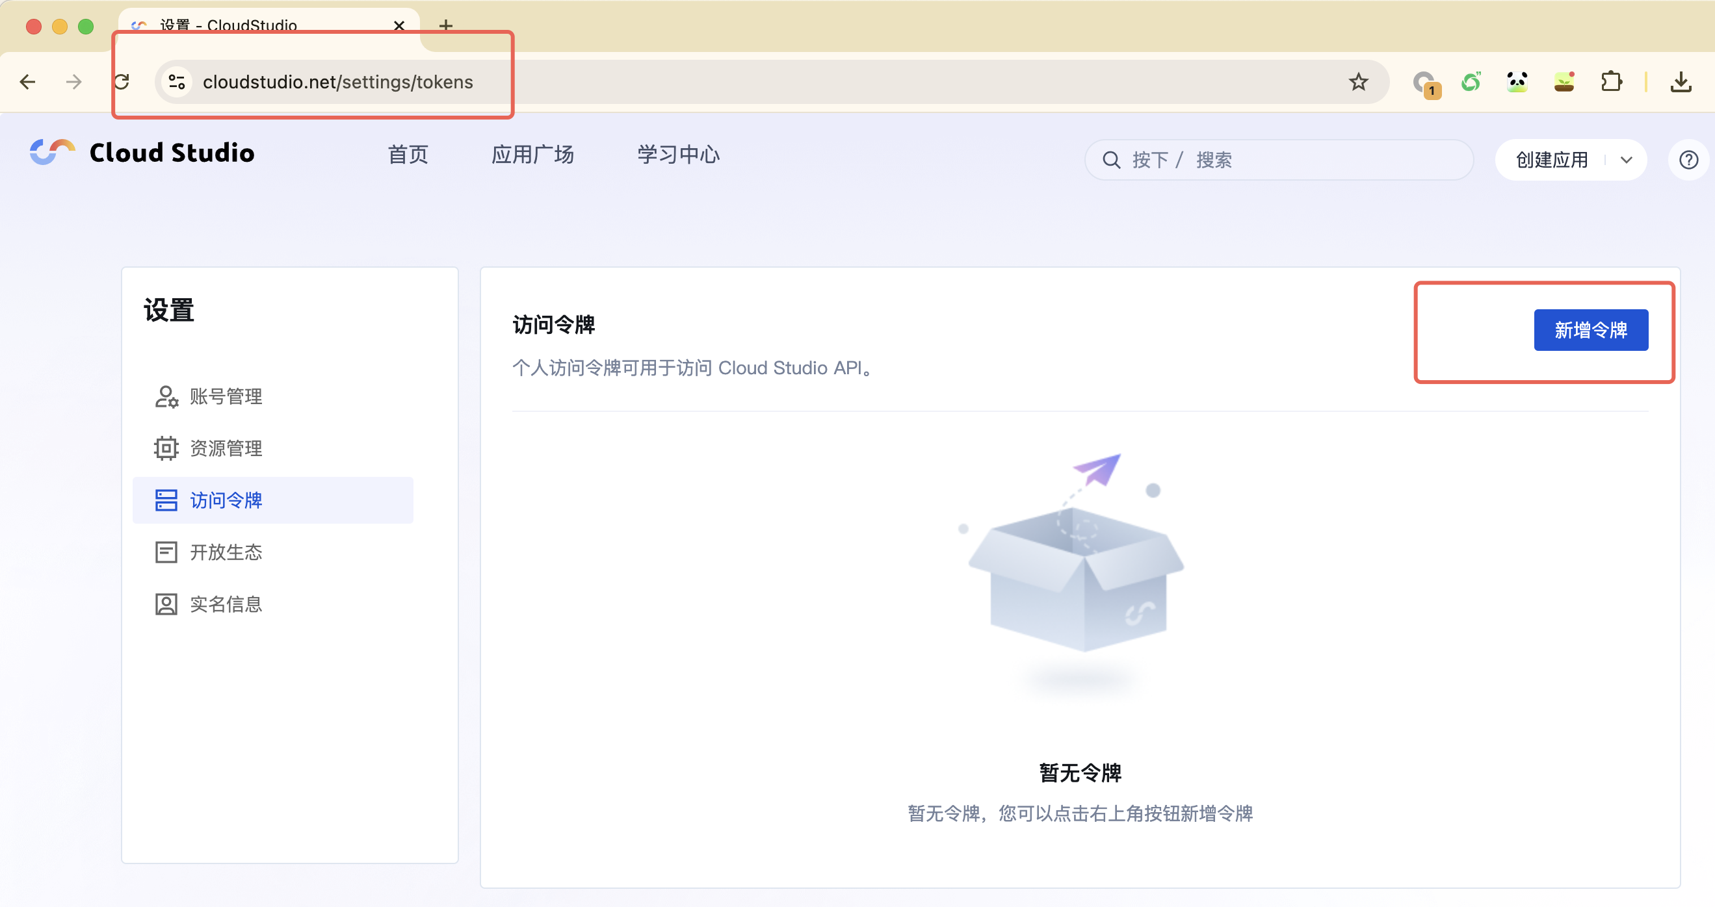The width and height of the screenshot is (1715, 907).
Task: Open a new browser tab with plus
Action: click(446, 25)
